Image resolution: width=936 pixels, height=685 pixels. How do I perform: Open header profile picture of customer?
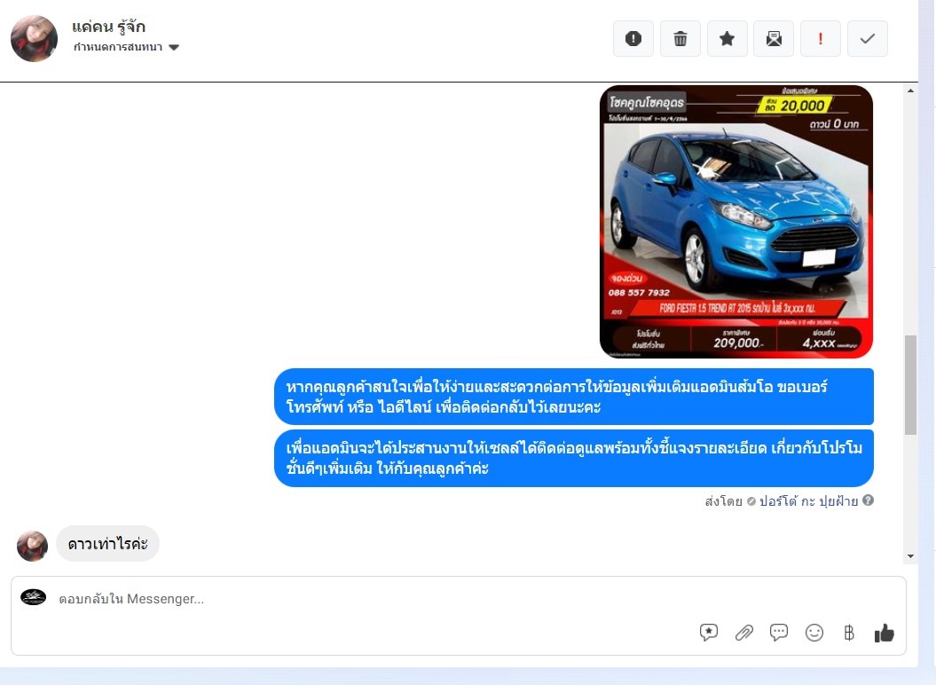pyautogui.click(x=34, y=39)
